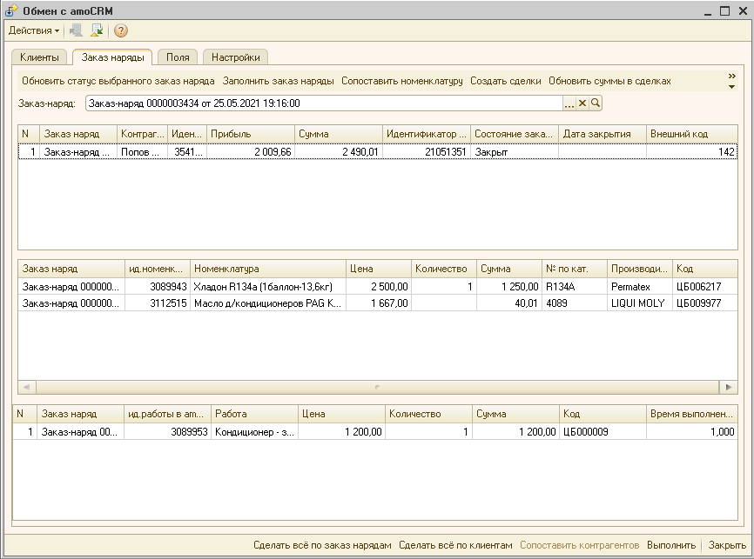Viewport: 754px width, 559px height.
Task: Select the Permatex manufacturer cell
Action: tap(640, 287)
